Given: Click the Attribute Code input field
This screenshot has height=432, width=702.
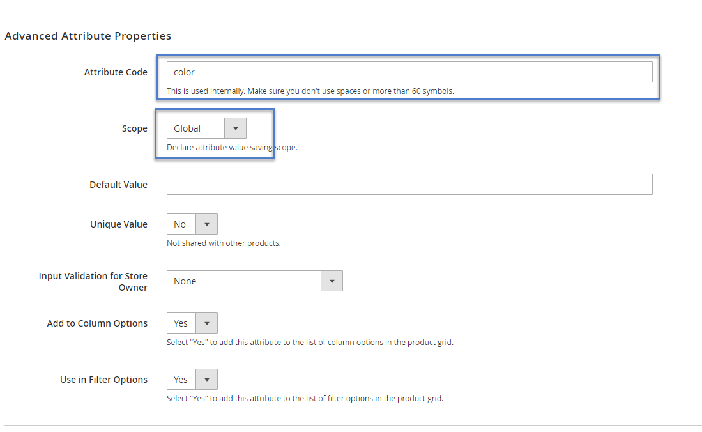Looking at the screenshot, I should click(x=409, y=72).
